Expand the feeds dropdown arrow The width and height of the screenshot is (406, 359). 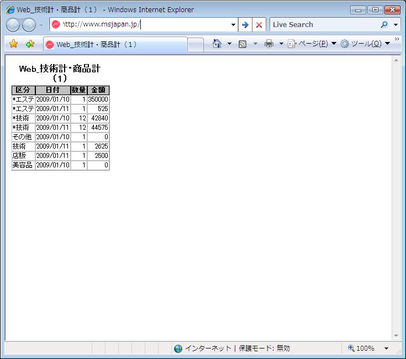click(255, 44)
